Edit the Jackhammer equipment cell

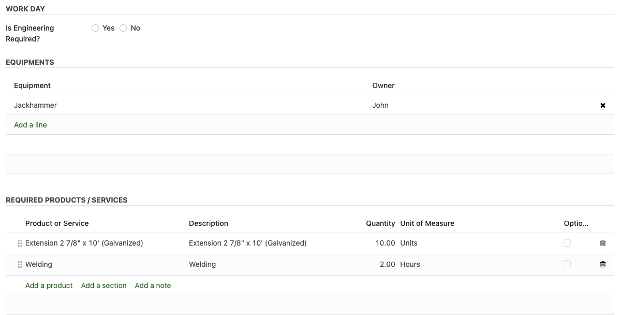click(36, 105)
